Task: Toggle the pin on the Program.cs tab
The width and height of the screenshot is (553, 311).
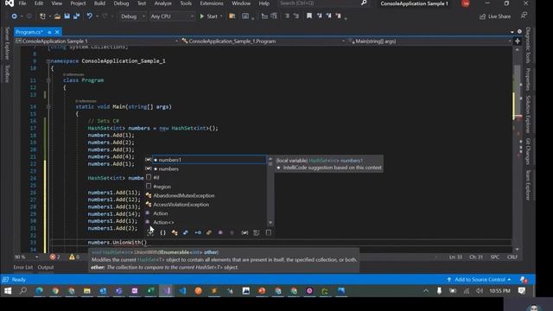Action: pyautogui.click(x=49, y=32)
